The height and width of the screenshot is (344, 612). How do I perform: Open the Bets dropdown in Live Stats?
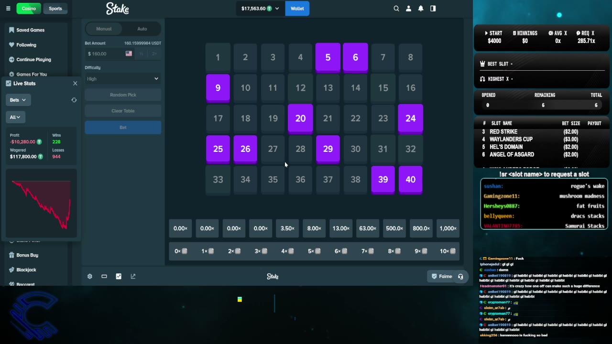pos(18,100)
